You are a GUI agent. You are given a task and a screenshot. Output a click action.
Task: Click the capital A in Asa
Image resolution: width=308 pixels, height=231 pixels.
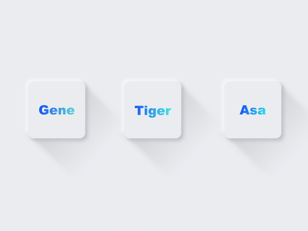tap(245, 110)
